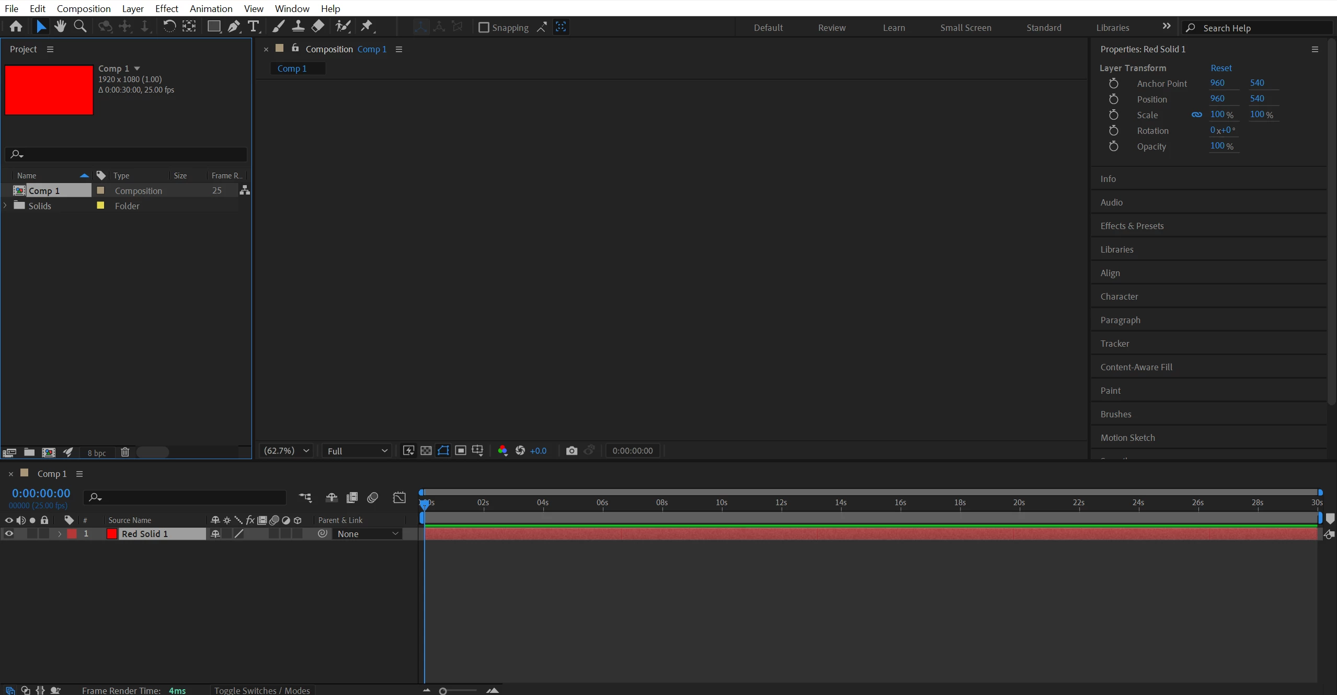Viewport: 1337px width, 695px height.
Task: Click the take snapshot camera icon
Action: tap(572, 451)
